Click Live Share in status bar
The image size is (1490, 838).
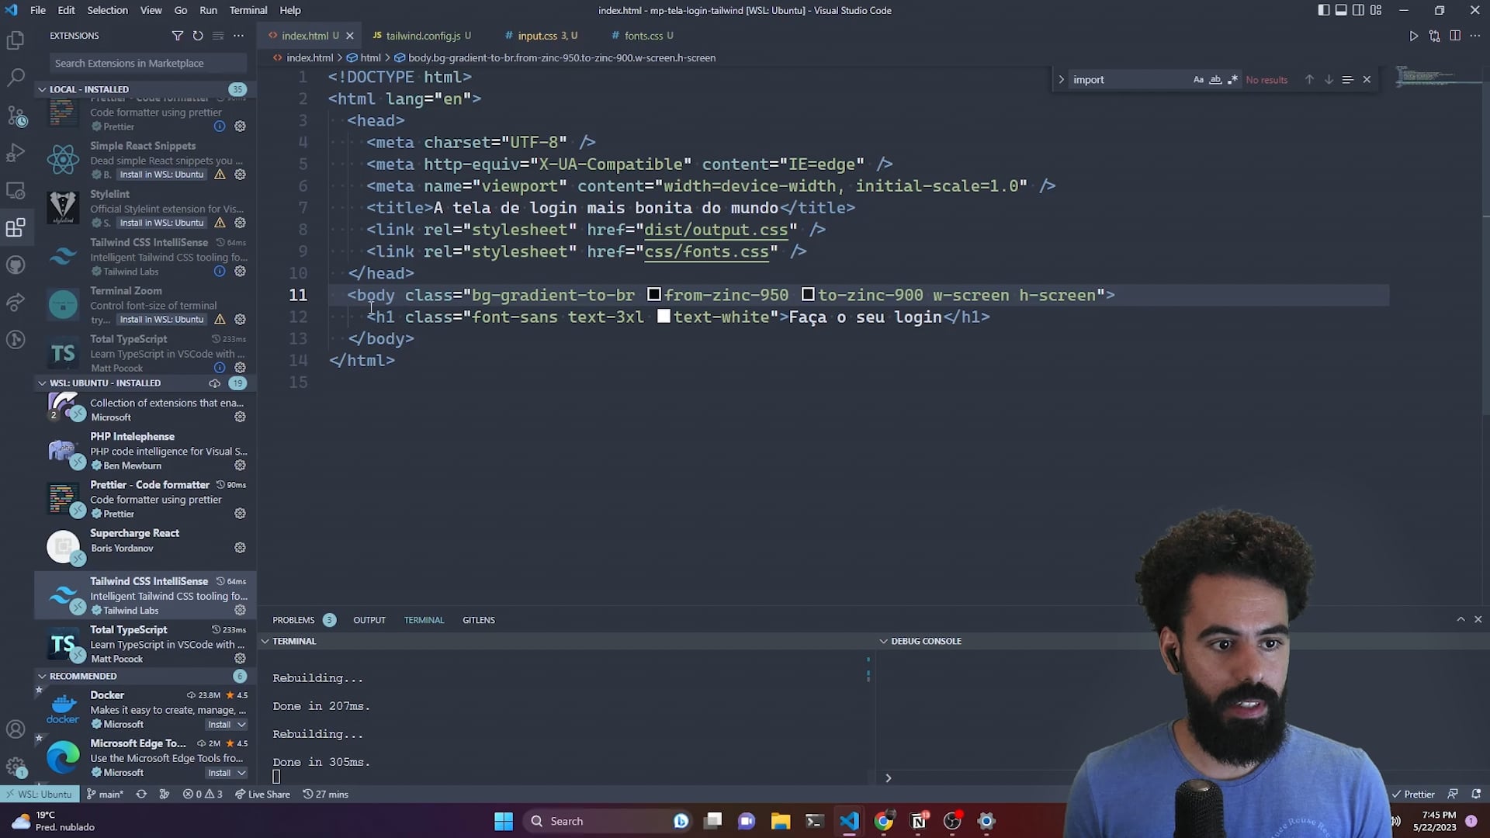pos(262,794)
